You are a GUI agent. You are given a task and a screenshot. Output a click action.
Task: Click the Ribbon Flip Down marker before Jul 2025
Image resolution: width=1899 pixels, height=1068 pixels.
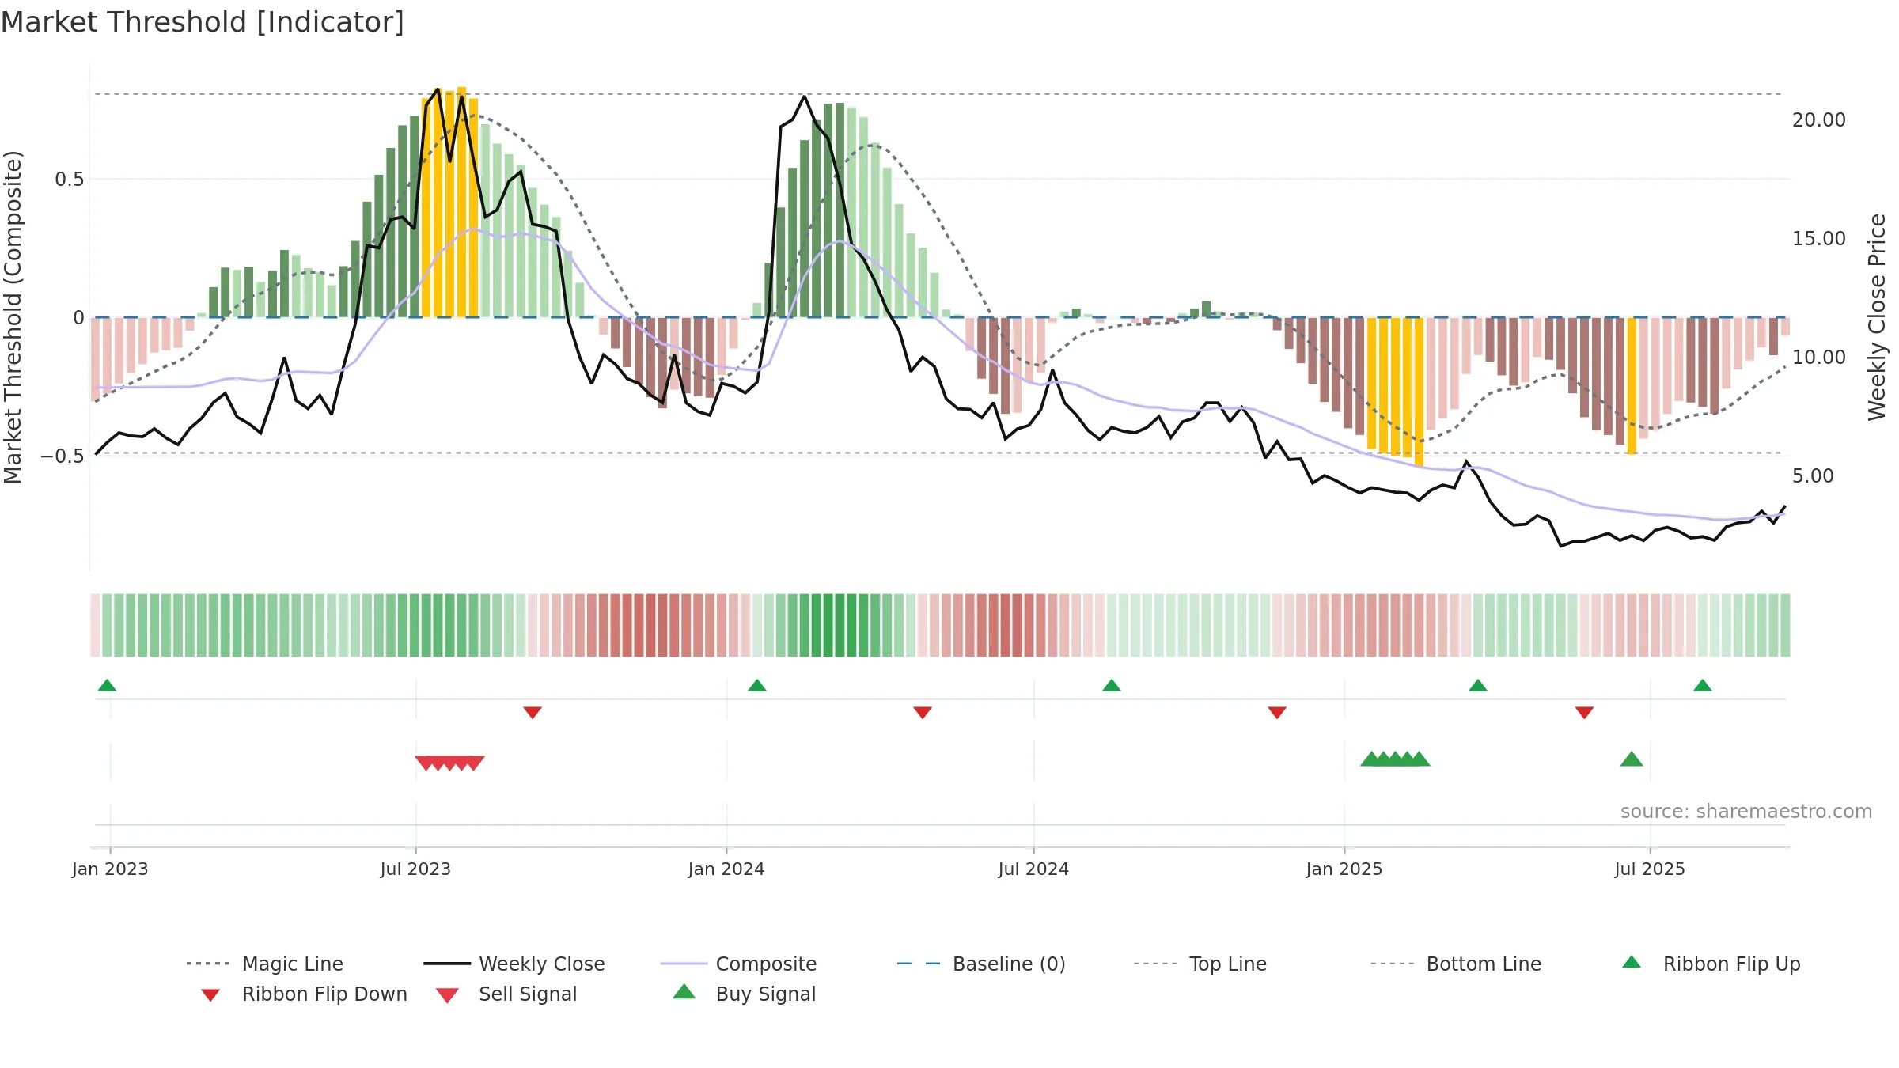[1584, 713]
